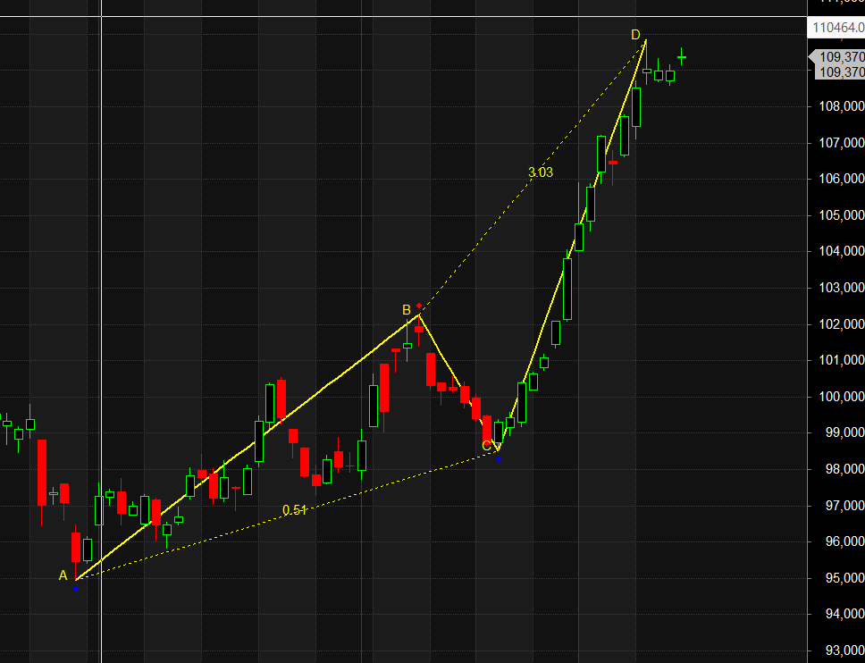The image size is (865, 663).
Task: Select the pattern point label C
Action: point(486,446)
